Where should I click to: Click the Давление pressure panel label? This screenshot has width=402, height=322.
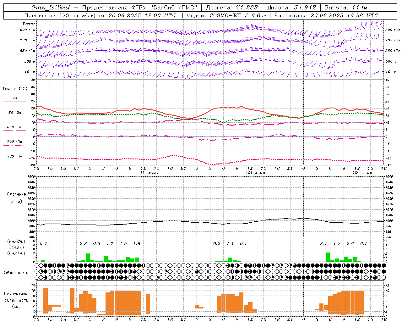(16, 194)
